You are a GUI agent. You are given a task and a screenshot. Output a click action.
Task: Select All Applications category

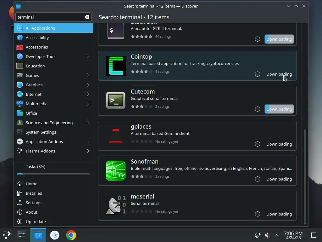(x=53, y=28)
